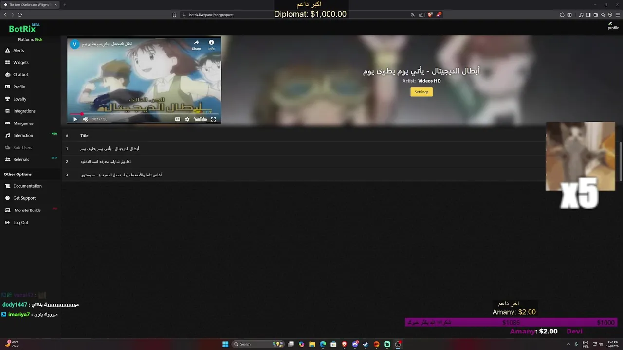
Task: Open browser extensions puzzle icon
Action: click(x=562, y=15)
